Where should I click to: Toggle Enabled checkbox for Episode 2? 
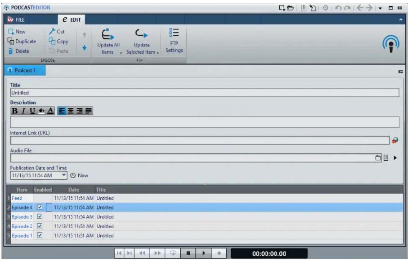point(39,226)
